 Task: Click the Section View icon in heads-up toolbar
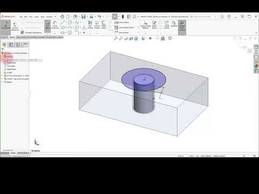click(x=131, y=38)
